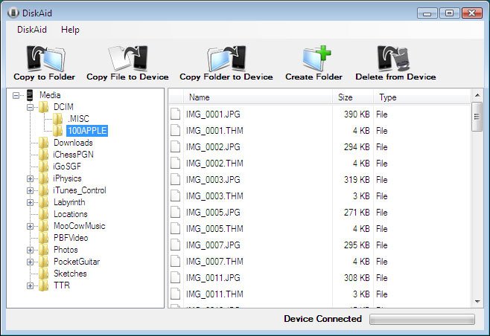Click file icon beside IMG_0011.JPG
The image size is (490, 336).
pyautogui.click(x=175, y=278)
